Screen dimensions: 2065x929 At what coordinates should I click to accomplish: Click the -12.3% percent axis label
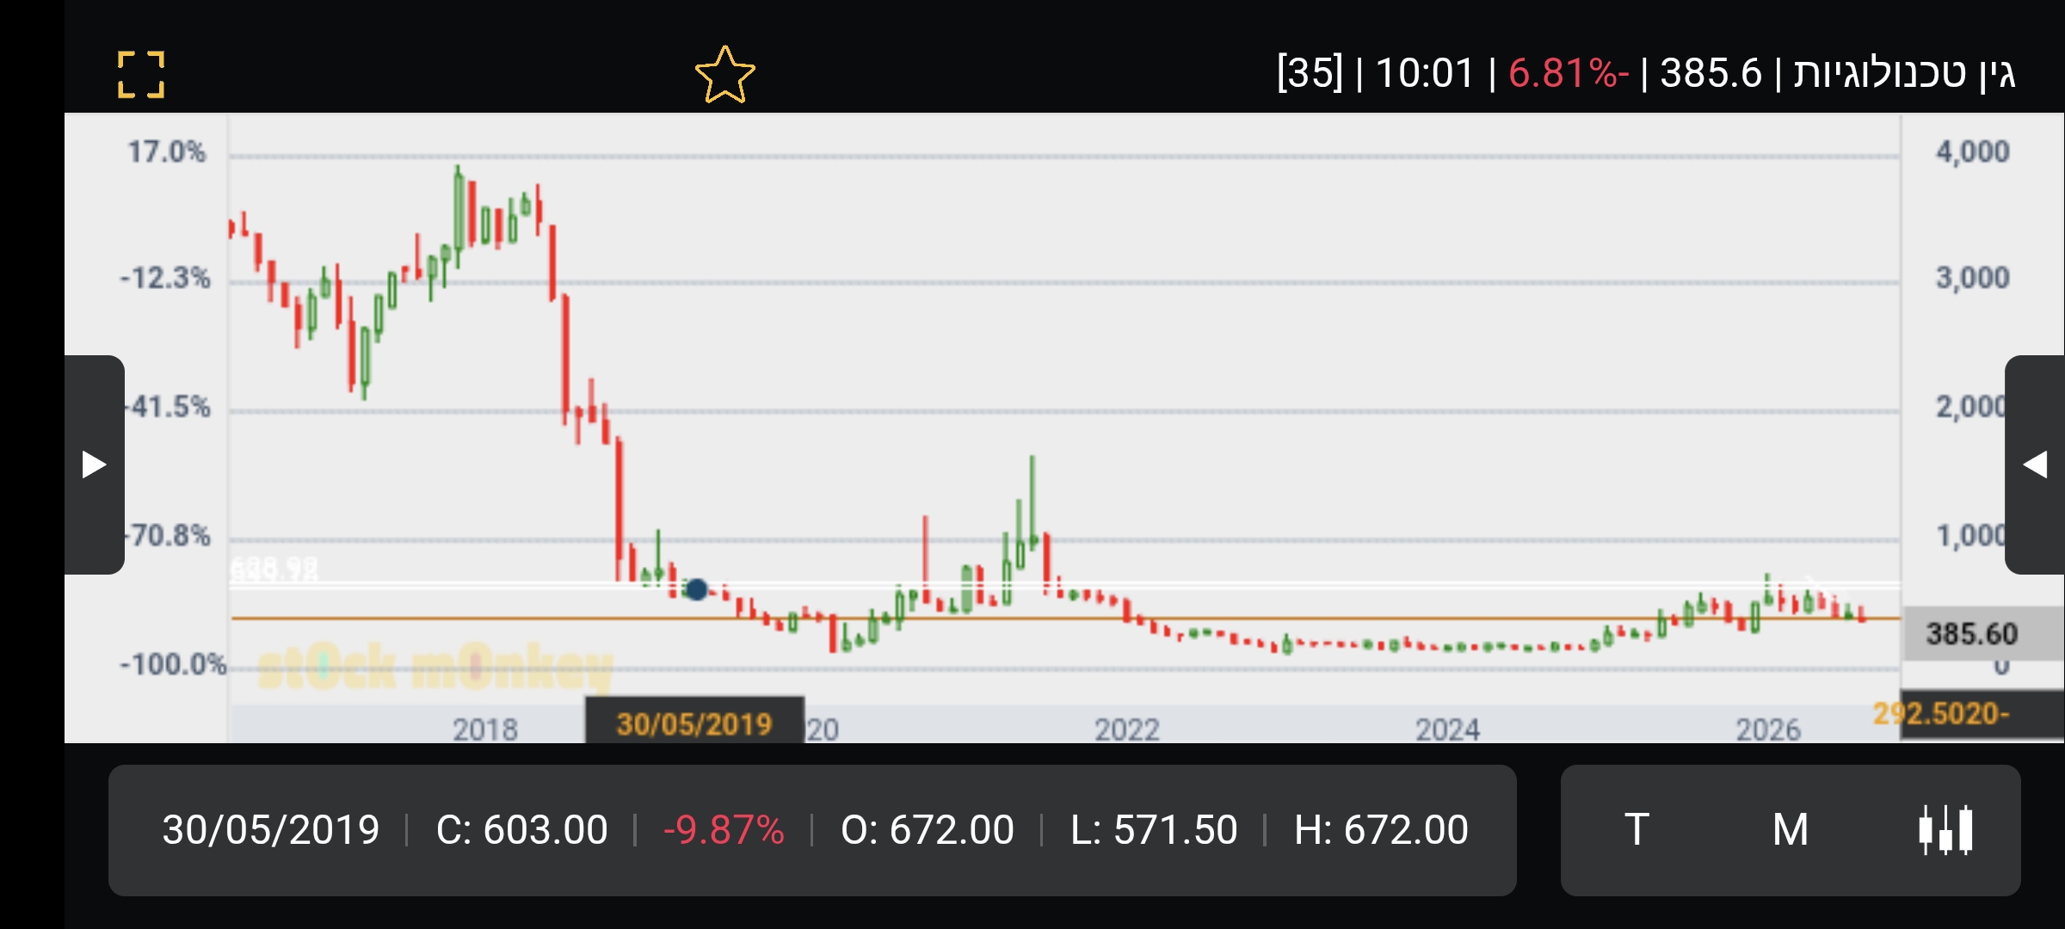165,278
